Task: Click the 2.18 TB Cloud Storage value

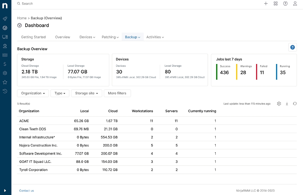Action: 30,72
